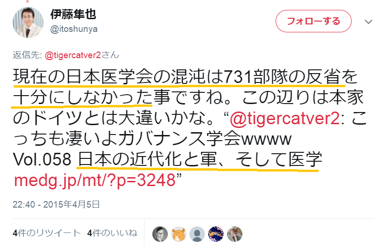This screenshot has height=247, width=383.
Task: Open 伊藤隼也's profile photo avatar
Action: coord(28,22)
